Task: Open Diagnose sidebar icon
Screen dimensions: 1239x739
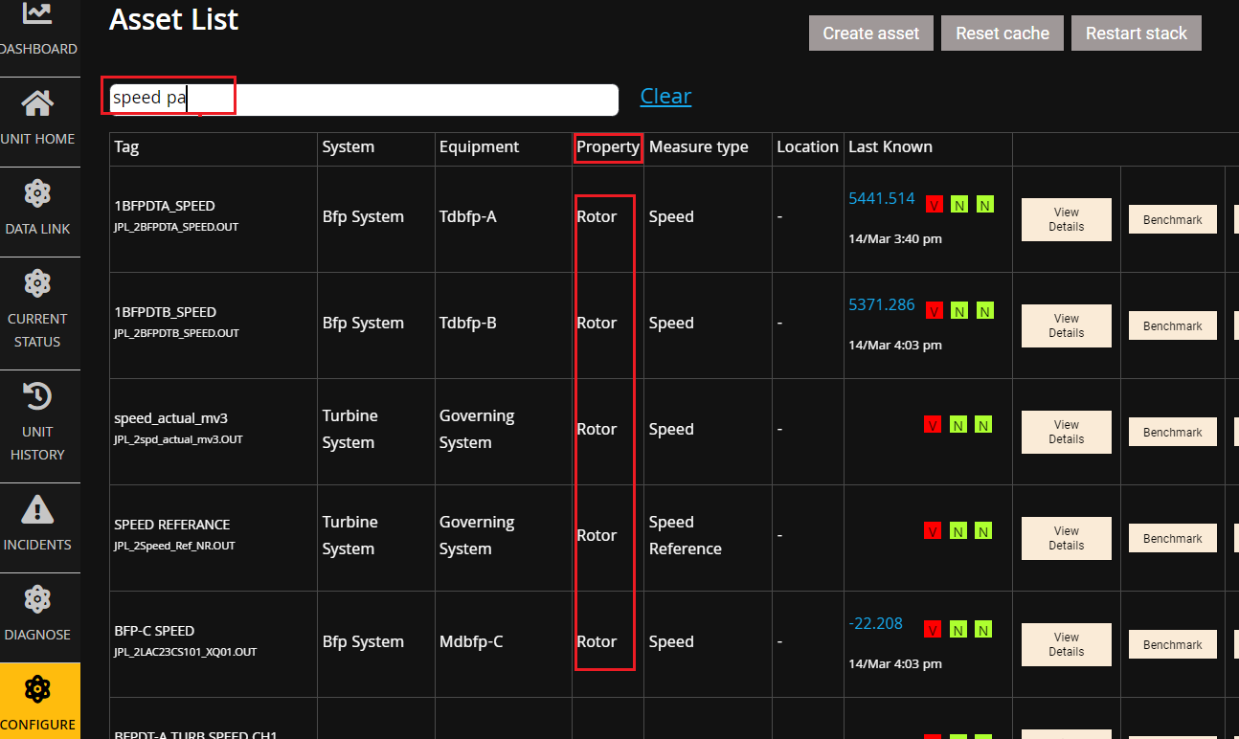Action: (37, 599)
